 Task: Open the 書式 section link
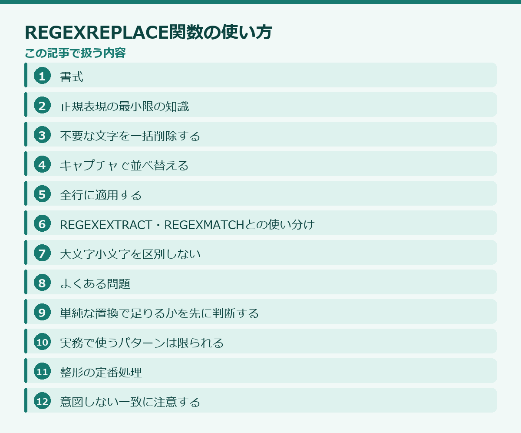point(260,75)
